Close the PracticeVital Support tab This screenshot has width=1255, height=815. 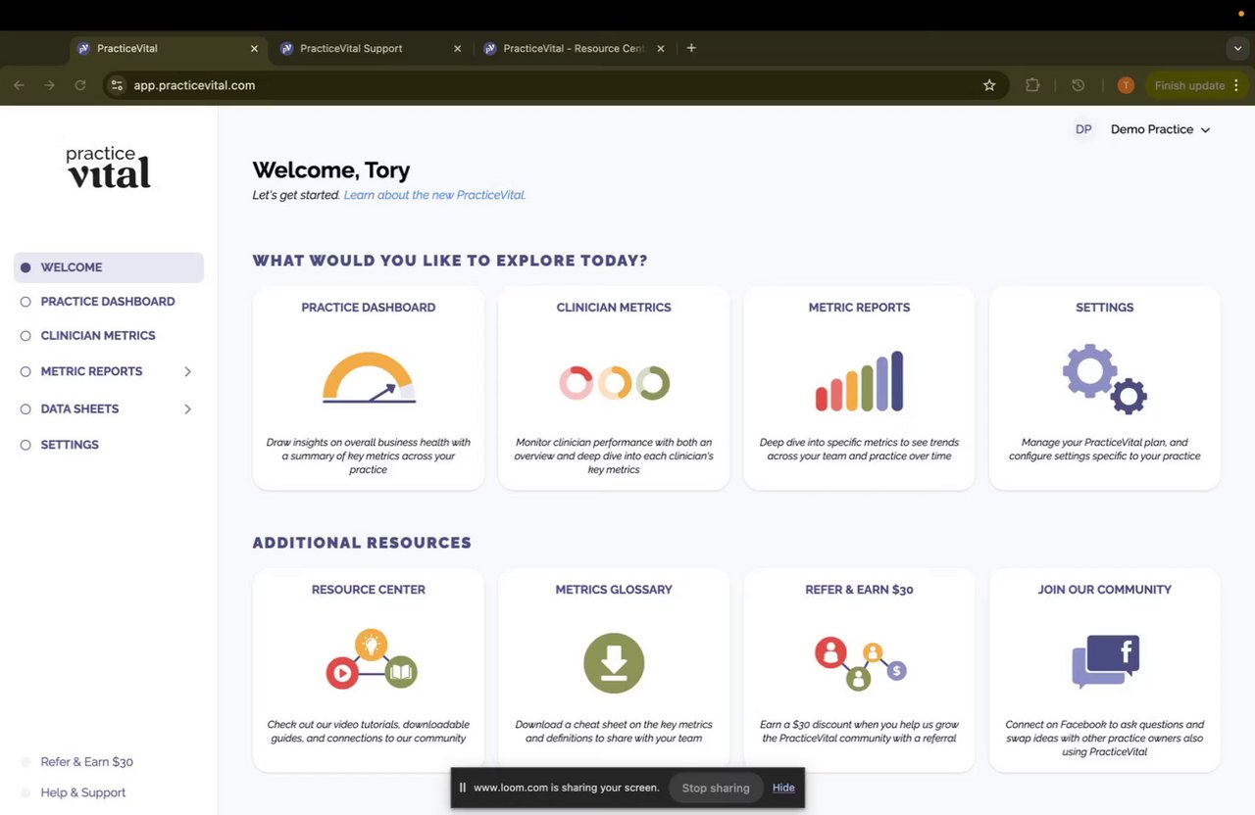(457, 48)
